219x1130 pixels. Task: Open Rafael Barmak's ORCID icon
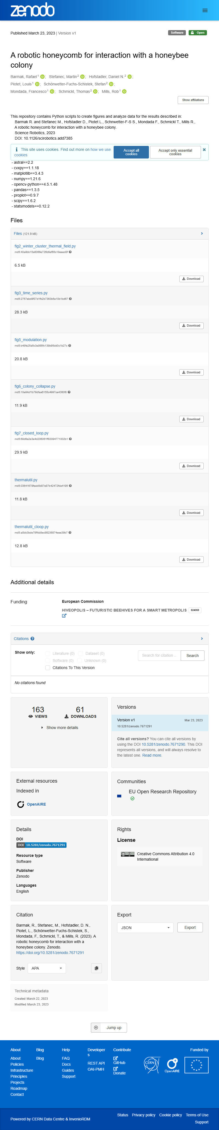click(43, 77)
